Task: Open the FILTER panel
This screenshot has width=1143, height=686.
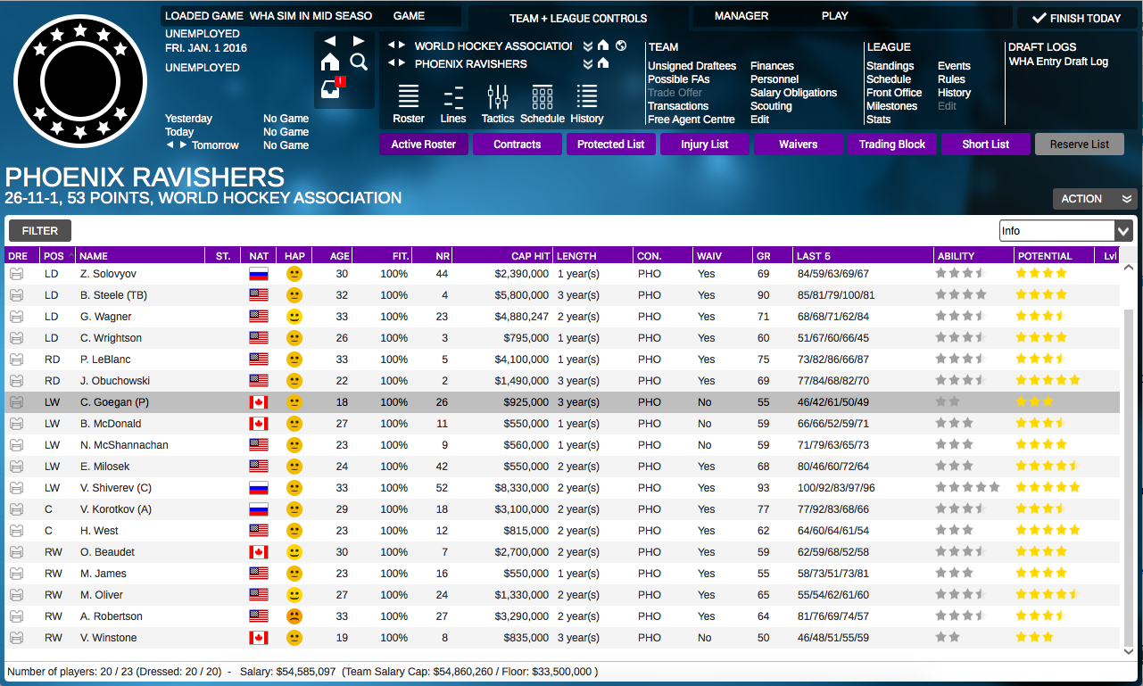Action: point(39,230)
